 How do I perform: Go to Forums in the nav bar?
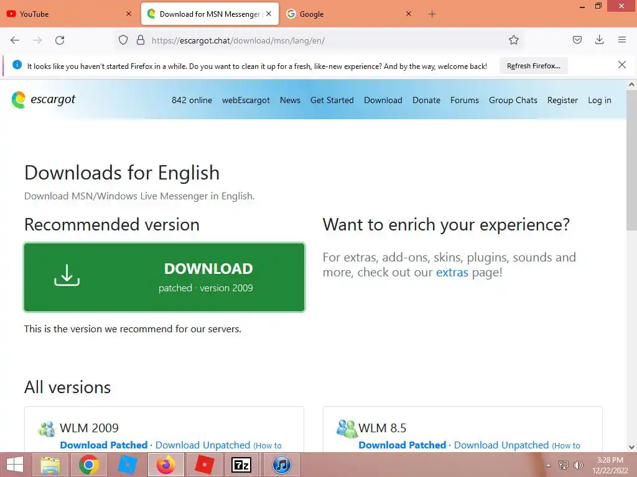pyautogui.click(x=464, y=100)
